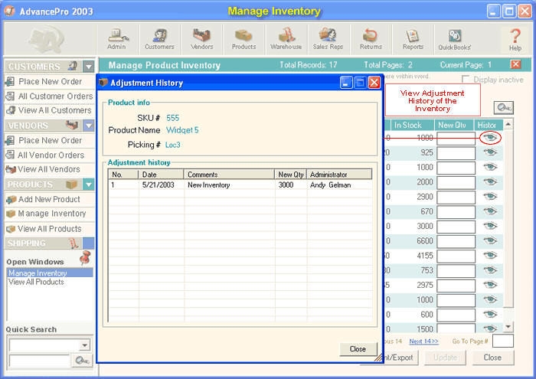
Task: Open View All Vendors
Action: [x=50, y=169]
